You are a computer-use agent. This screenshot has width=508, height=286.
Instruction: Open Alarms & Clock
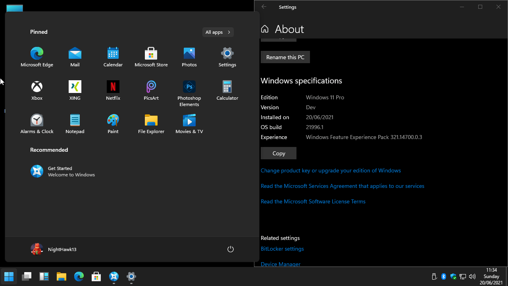tap(37, 124)
